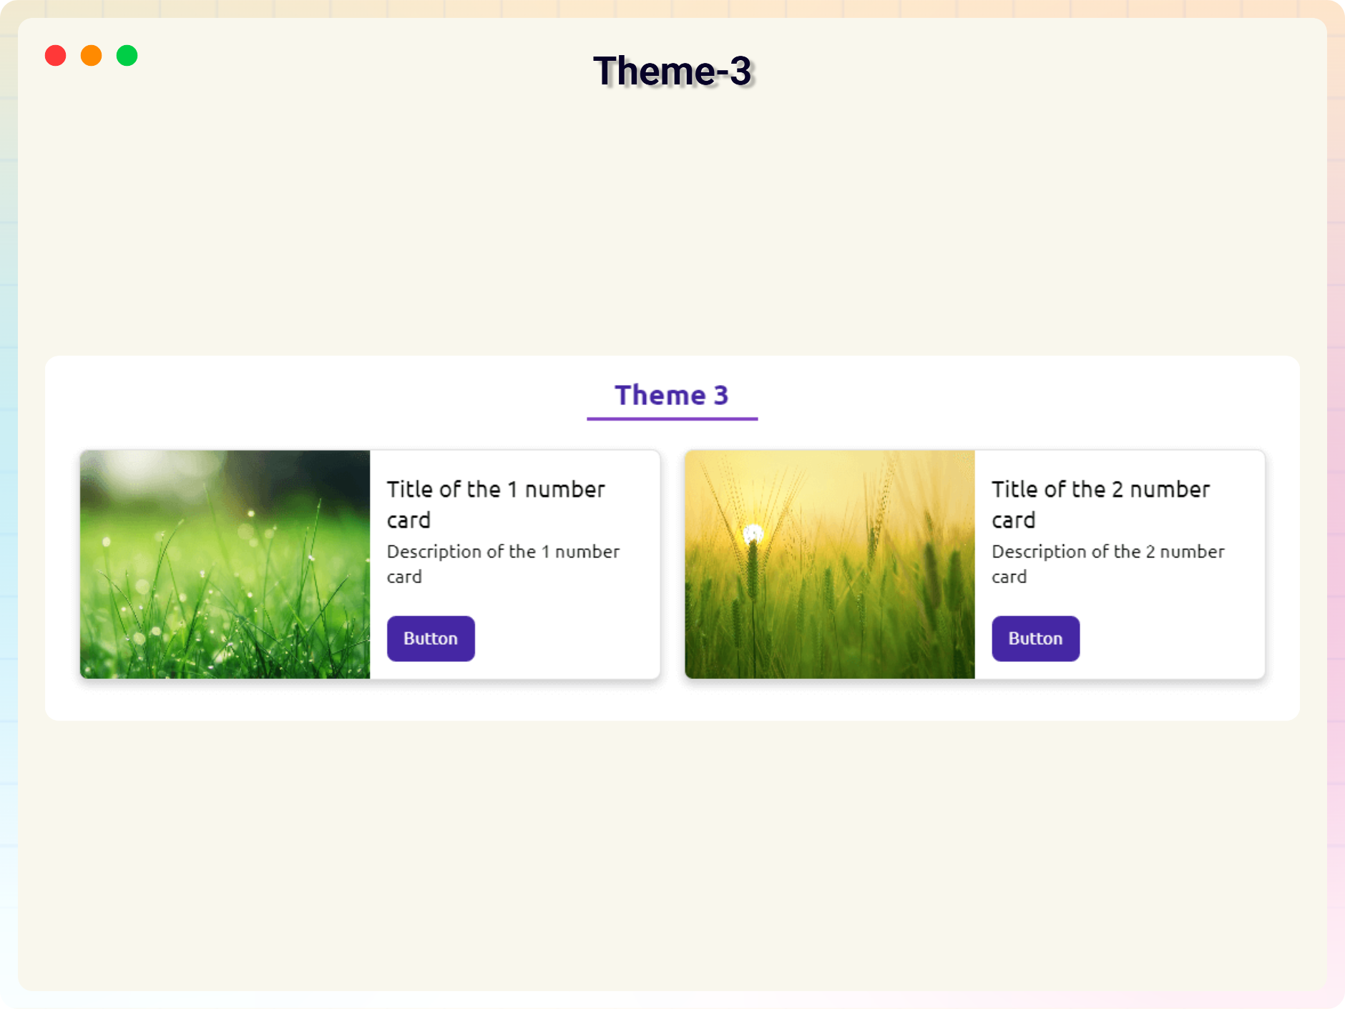
Task: Select "Description of the 2 number card" text
Action: (x=1107, y=564)
